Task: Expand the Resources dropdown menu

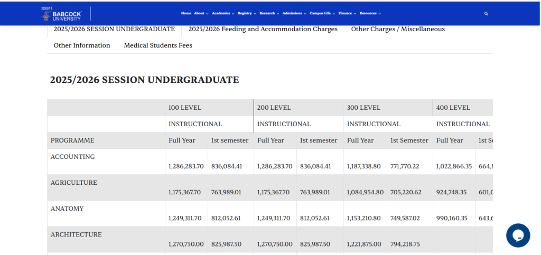Action: 370,13
